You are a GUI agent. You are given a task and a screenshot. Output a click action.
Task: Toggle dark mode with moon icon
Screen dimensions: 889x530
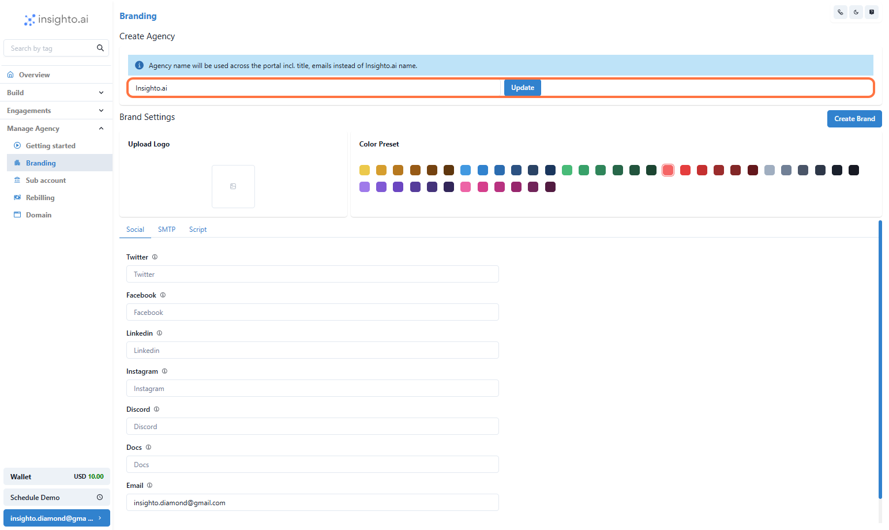pyautogui.click(x=856, y=12)
